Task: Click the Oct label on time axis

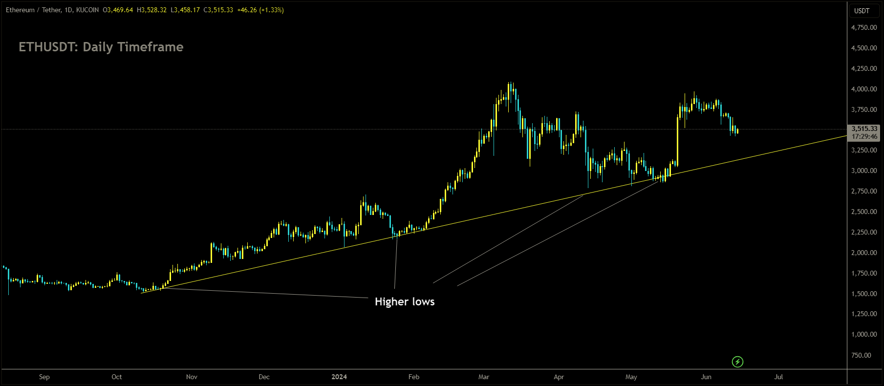Action: tap(117, 377)
